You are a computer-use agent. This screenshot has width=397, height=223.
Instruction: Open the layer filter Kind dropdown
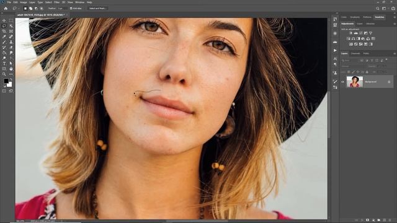[x=349, y=61]
